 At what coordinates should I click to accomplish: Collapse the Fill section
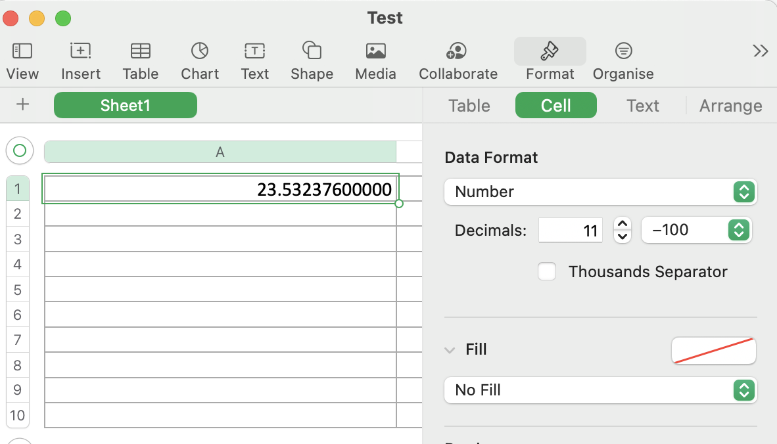[450, 350]
